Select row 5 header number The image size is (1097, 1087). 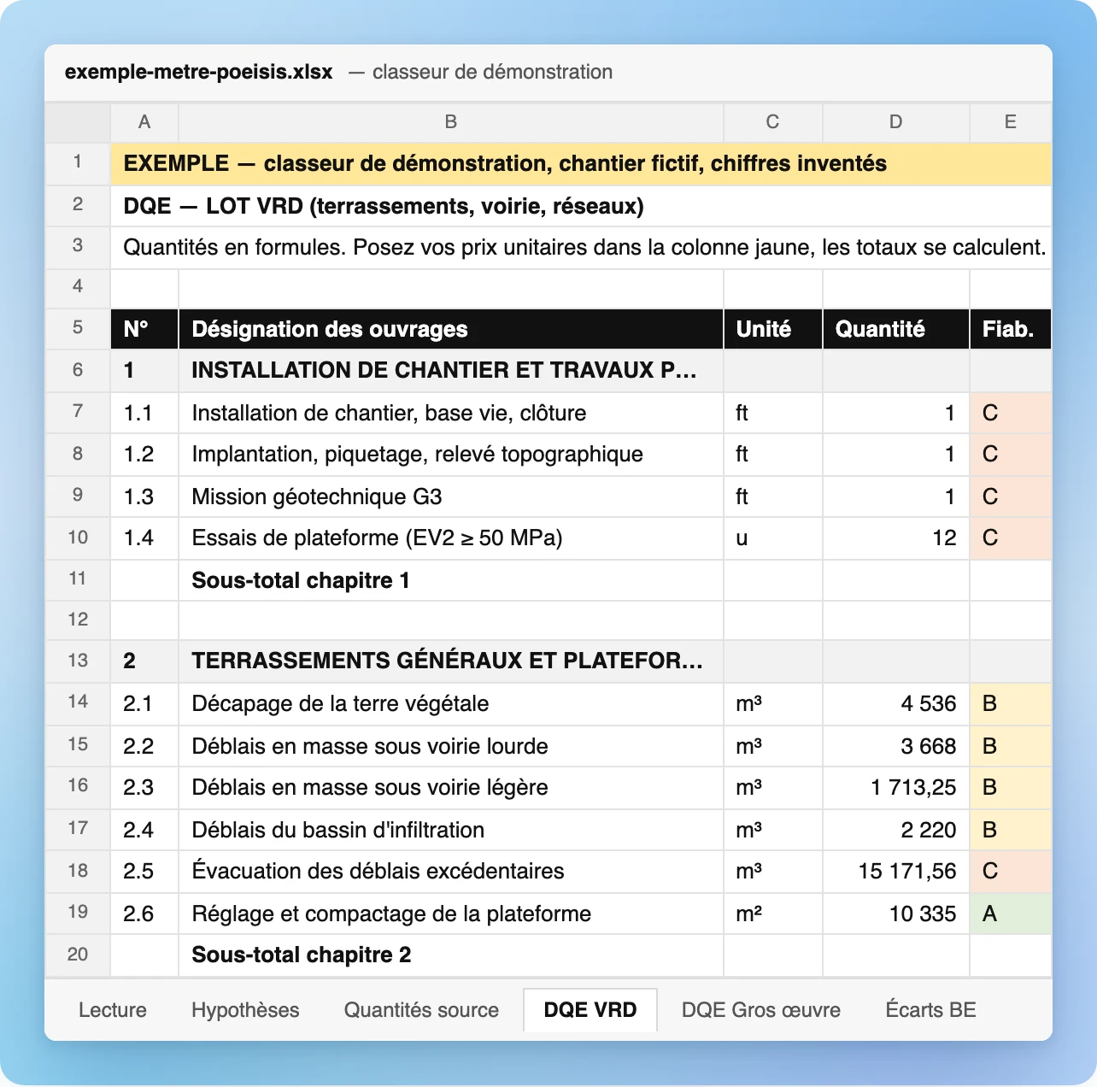pyautogui.click(x=78, y=328)
